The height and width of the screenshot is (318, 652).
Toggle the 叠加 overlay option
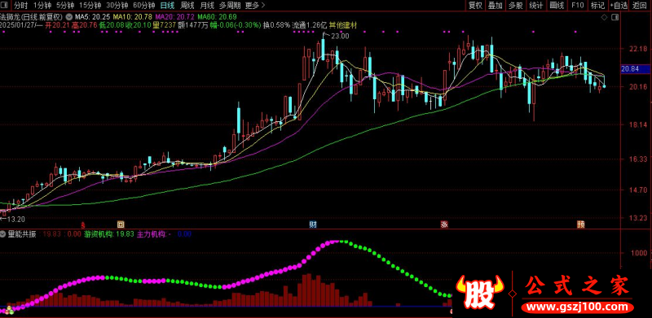pyautogui.click(x=496, y=6)
